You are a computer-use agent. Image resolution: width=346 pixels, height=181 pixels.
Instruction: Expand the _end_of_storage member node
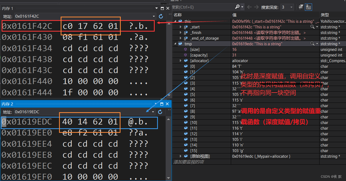[x=181, y=38]
